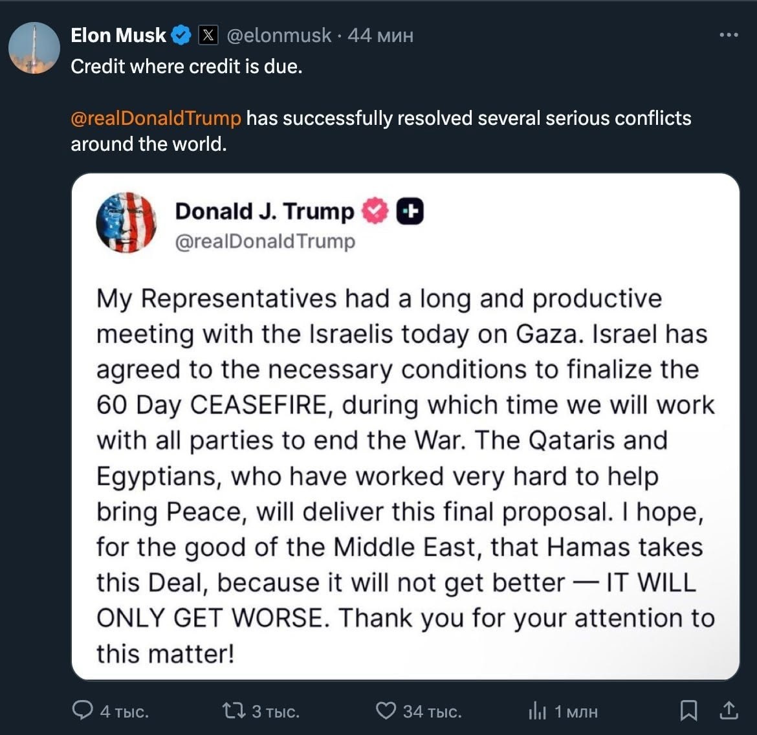Viewport: 757px width, 735px height.
Task: Click the gray @realDonaldTrump handle in quoted post
Action: (265, 241)
